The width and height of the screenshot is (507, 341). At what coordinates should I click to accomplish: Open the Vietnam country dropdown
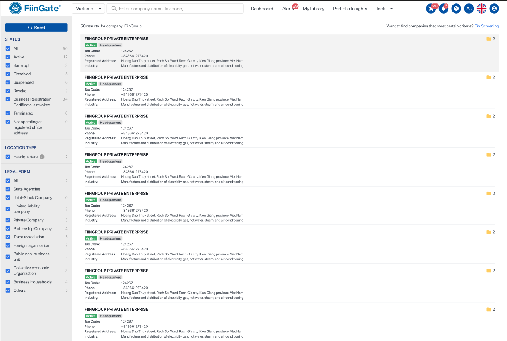pos(88,9)
